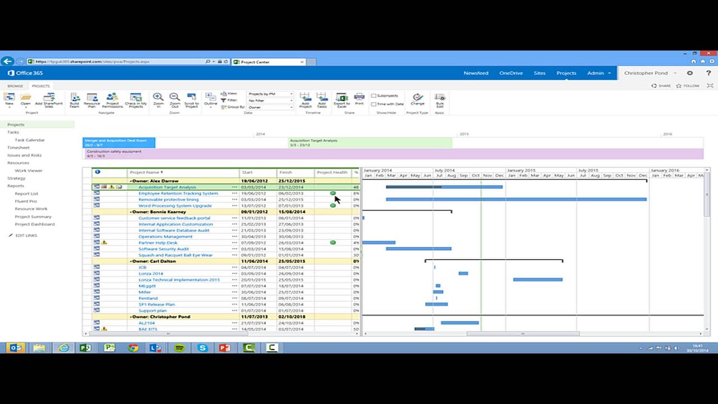Open the Acquisition Target Analysis project
This screenshot has height=404, width=718.
pyautogui.click(x=167, y=187)
